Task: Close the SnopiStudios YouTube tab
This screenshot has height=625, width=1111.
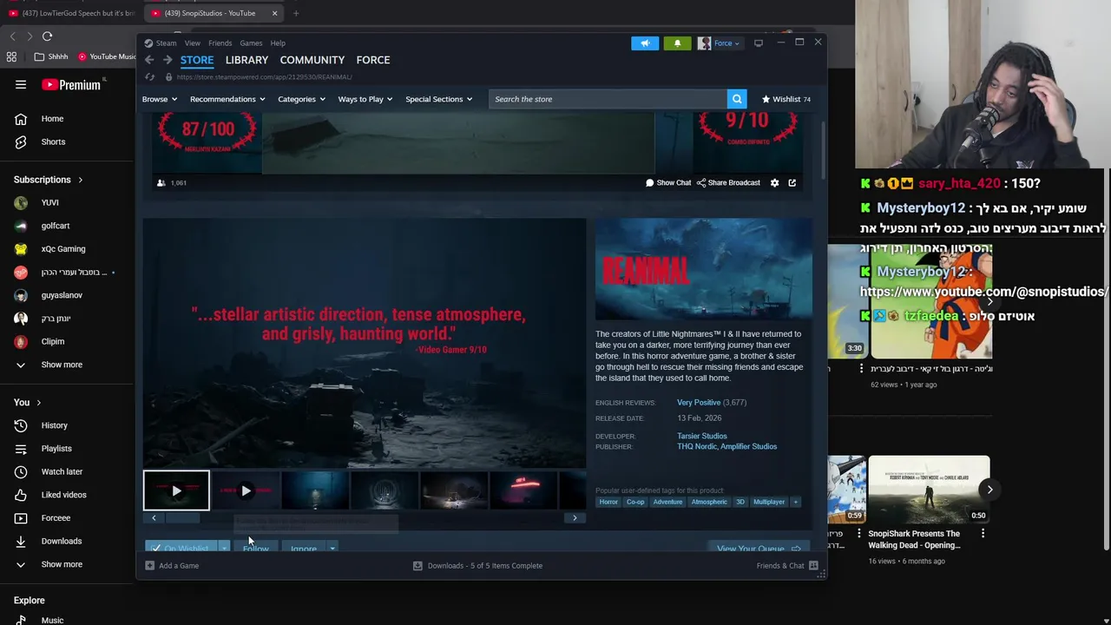Action: click(274, 13)
